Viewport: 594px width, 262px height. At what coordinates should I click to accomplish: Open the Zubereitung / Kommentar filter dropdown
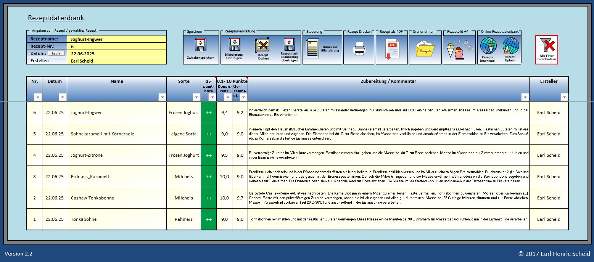[525, 97]
